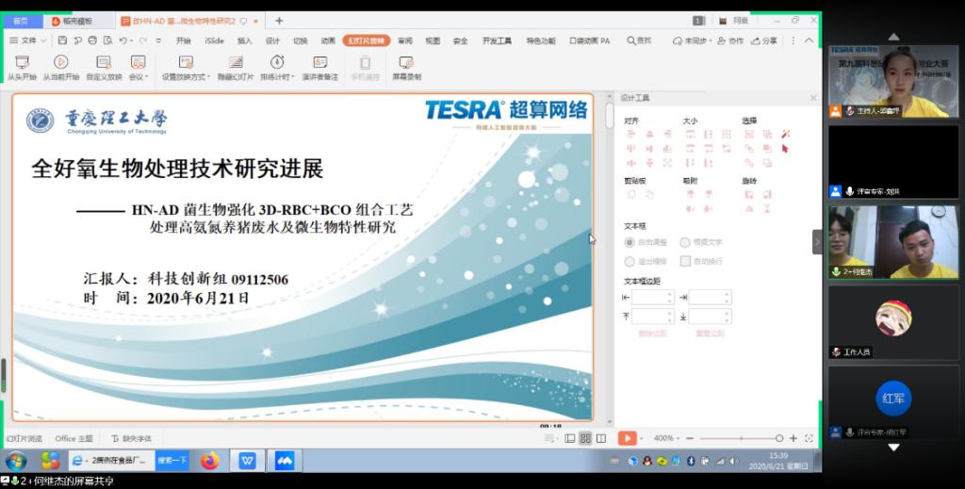Switch to slide sorter view icon
Viewport: 965px width, 489px height.
585,438
